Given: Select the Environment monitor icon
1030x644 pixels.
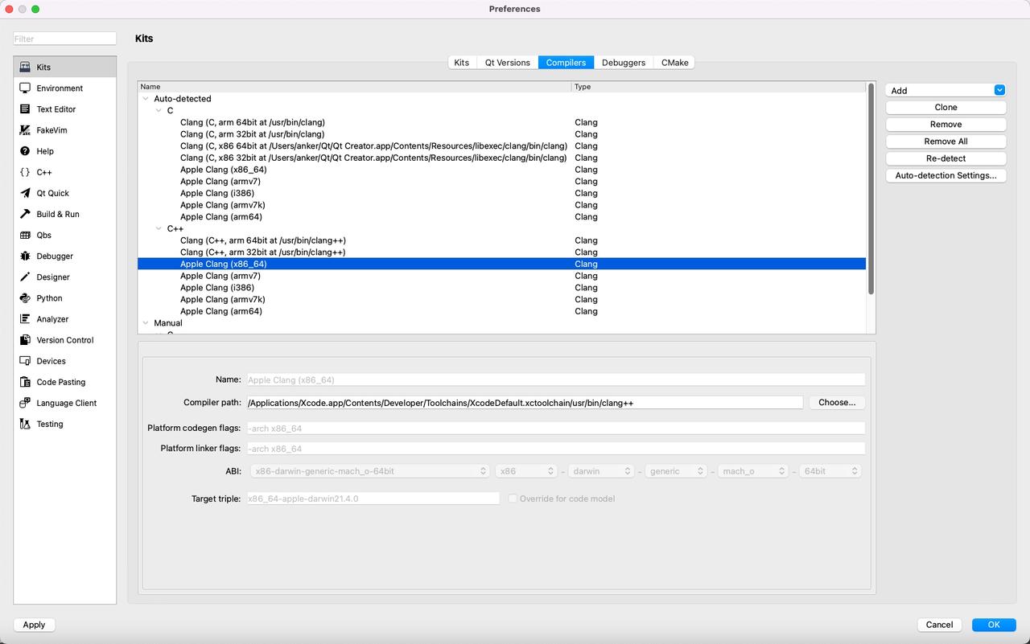Looking at the screenshot, I should [x=25, y=88].
